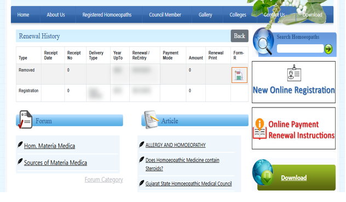Click the globe download arrow icon
The width and height of the screenshot is (346, 202).
point(263,173)
